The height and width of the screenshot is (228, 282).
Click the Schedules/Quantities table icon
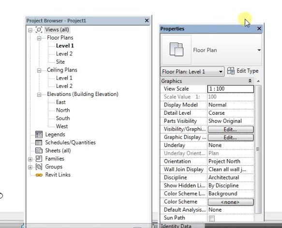39,143
